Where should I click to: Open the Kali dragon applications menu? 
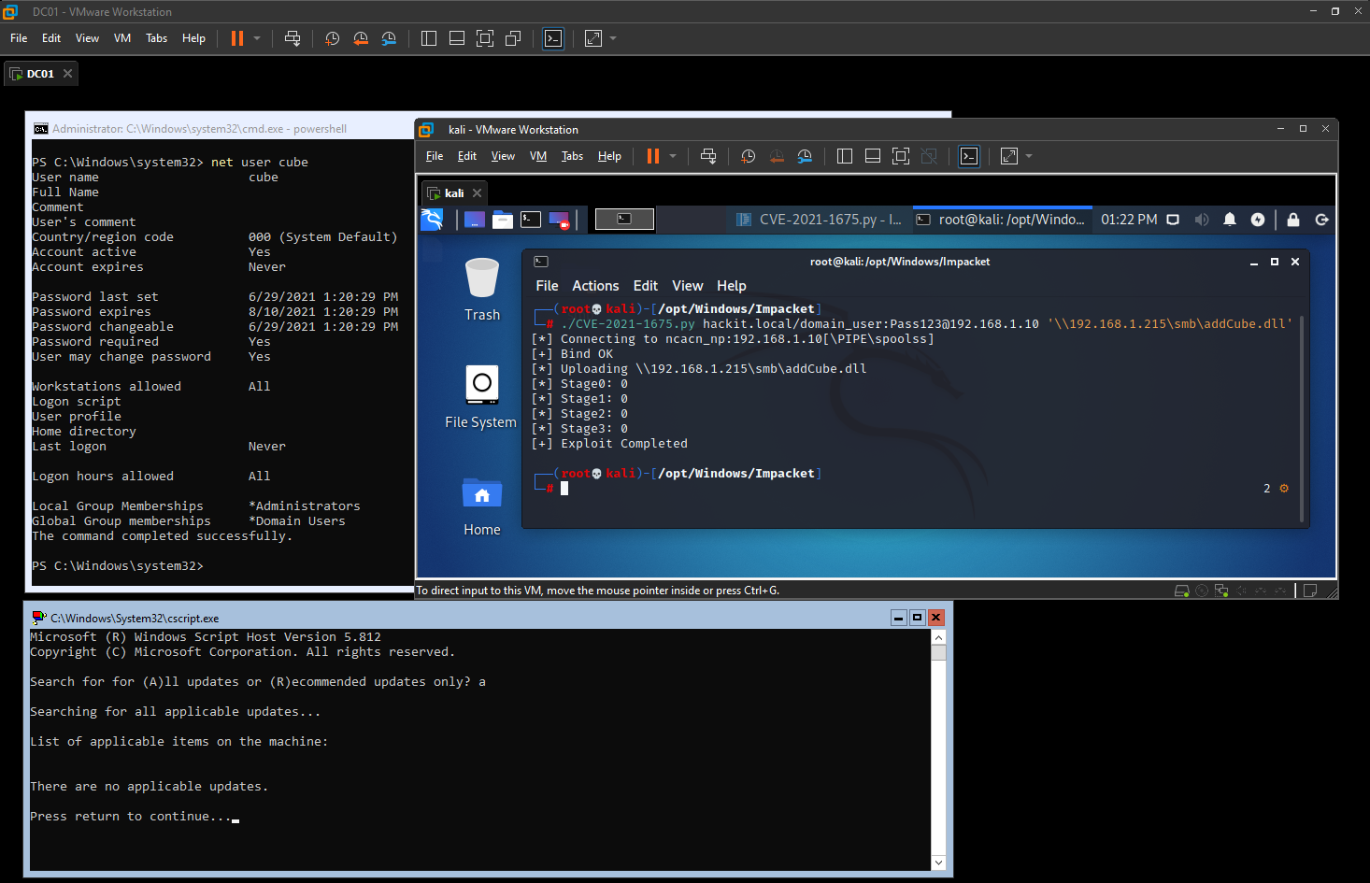click(432, 220)
